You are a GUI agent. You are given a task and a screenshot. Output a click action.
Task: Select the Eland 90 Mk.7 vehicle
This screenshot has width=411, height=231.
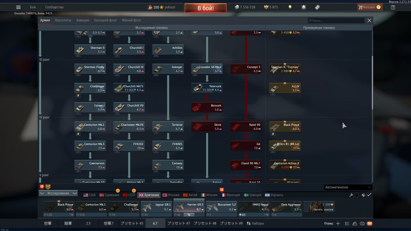point(246,165)
